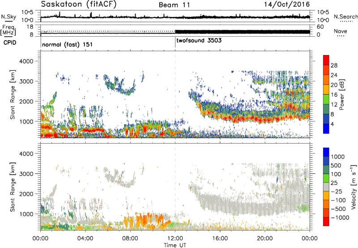Viewport: 358px width, 248px height.
Task: Click the 24 label on Power colorbar
Action: 334,75
